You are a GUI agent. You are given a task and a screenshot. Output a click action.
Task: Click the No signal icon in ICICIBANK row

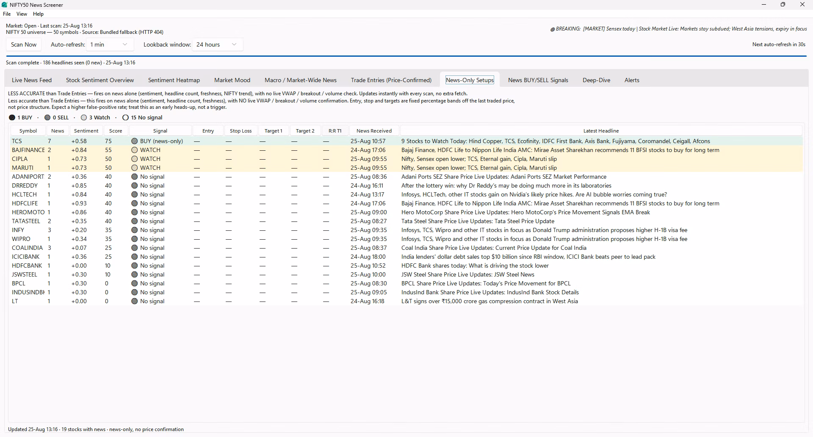(135, 257)
